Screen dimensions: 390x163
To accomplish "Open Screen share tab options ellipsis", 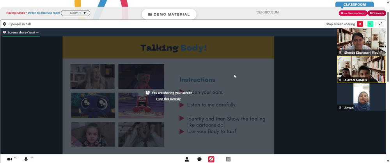I will pyautogui.click(x=38, y=32).
